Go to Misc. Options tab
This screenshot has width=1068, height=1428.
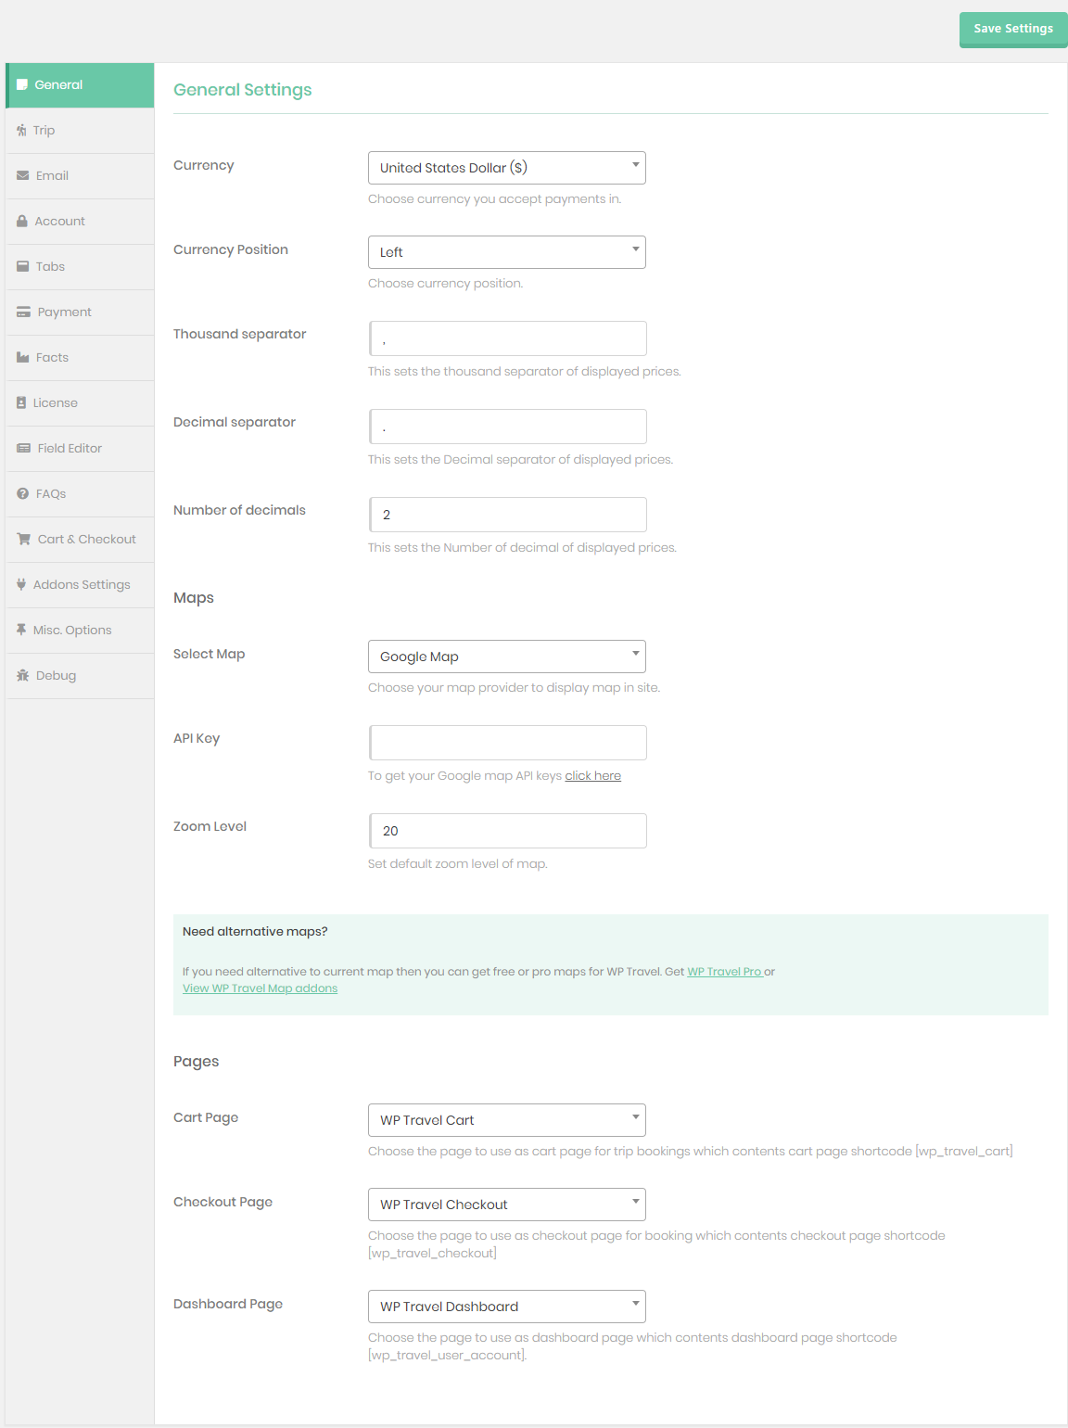click(71, 631)
